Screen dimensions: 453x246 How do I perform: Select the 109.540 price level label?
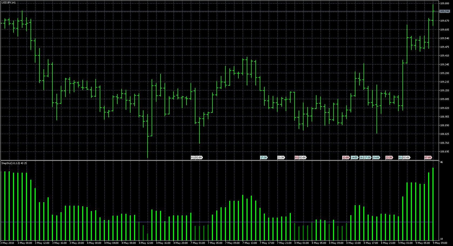point(445,38)
